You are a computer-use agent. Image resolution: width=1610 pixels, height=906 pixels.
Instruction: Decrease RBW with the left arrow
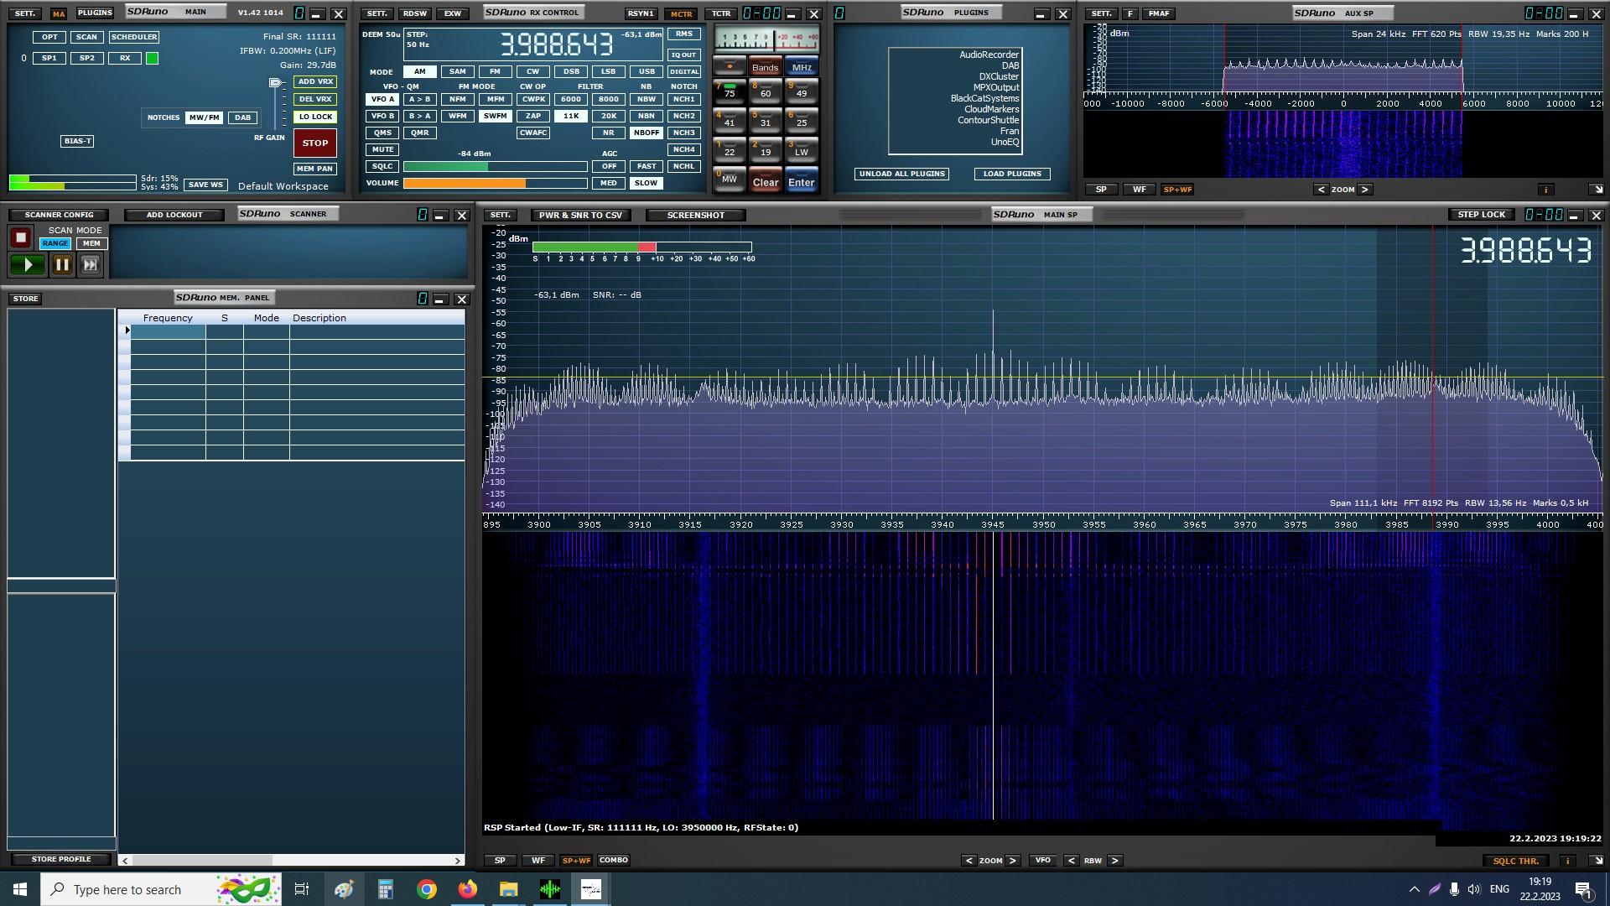point(1071,861)
